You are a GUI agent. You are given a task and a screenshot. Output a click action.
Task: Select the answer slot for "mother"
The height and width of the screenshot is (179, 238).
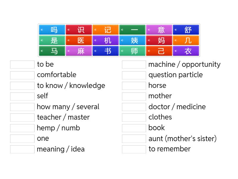pyautogui.click(x=134, y=96)
